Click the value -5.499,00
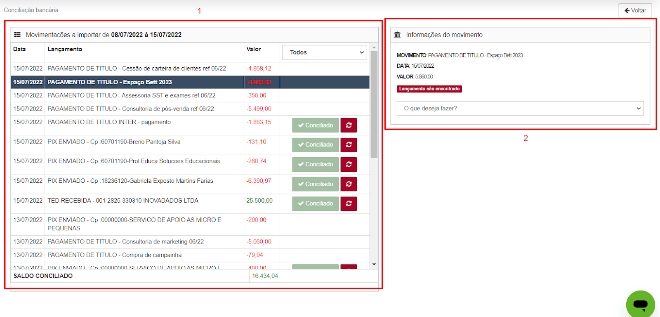Viewport: 660px width, 317px height. (x=259, y=109)
